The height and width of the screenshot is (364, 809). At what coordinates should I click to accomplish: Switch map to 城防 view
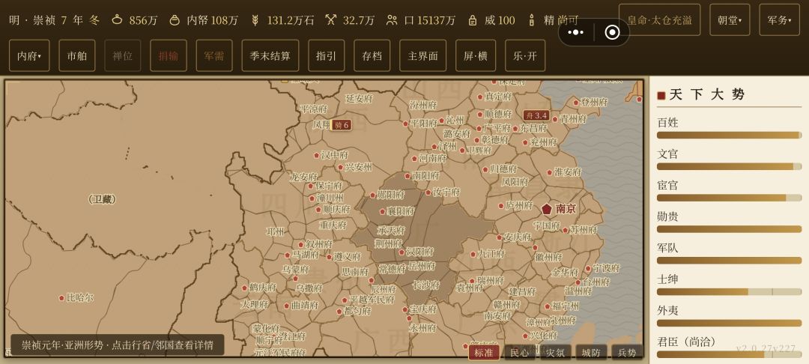tap(591, 352)
